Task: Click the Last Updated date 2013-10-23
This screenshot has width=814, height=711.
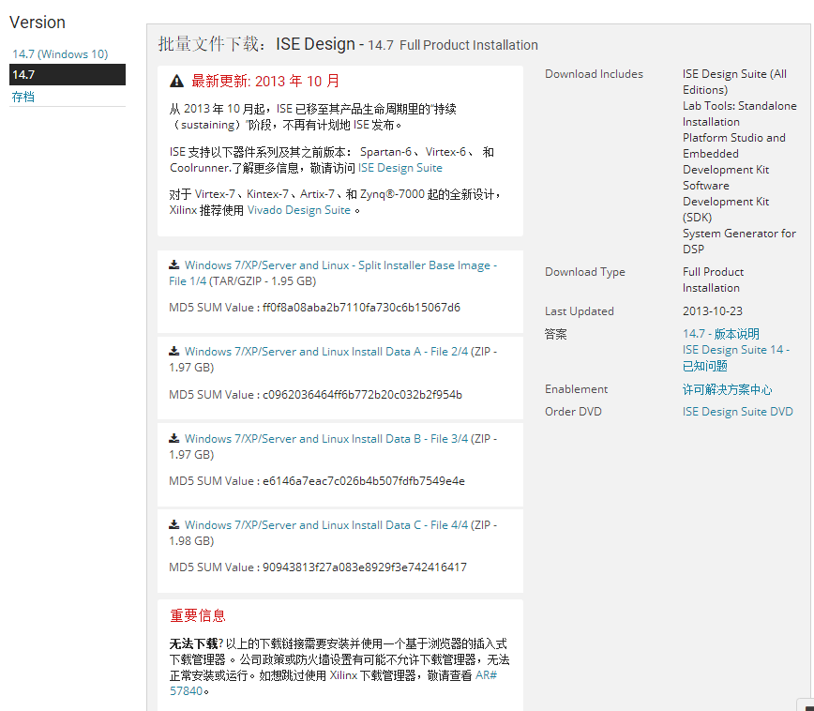Action: click(713, 311)
